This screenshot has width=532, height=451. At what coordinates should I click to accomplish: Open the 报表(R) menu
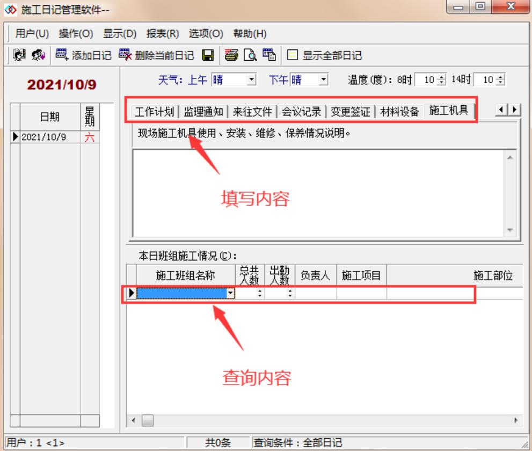pos(163,34)
